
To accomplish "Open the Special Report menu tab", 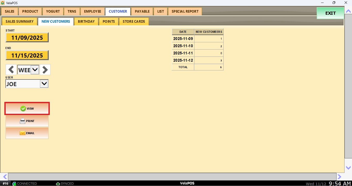I will (185, 11).
